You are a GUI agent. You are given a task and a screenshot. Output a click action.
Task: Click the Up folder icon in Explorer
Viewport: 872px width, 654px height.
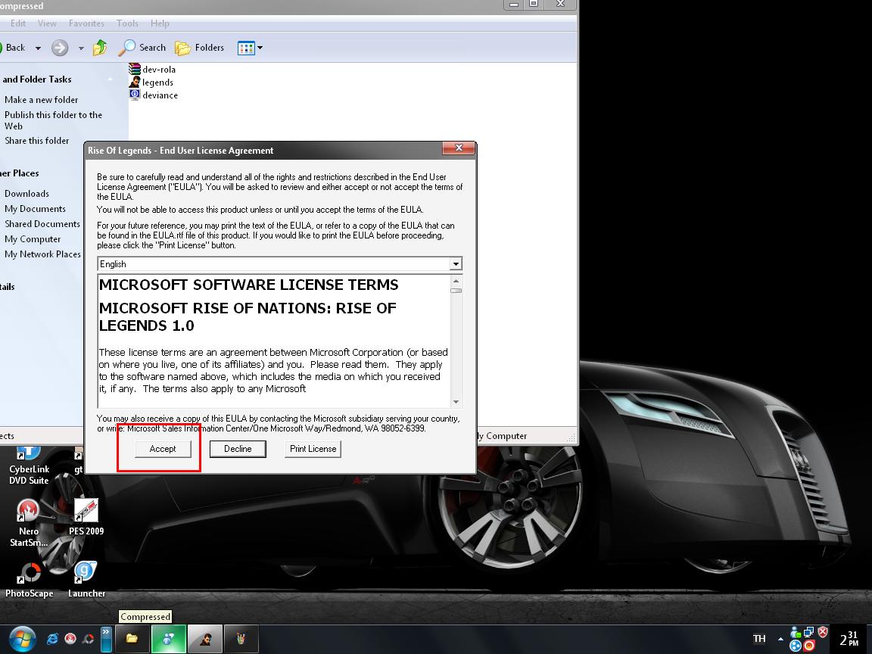coord(100,48)
